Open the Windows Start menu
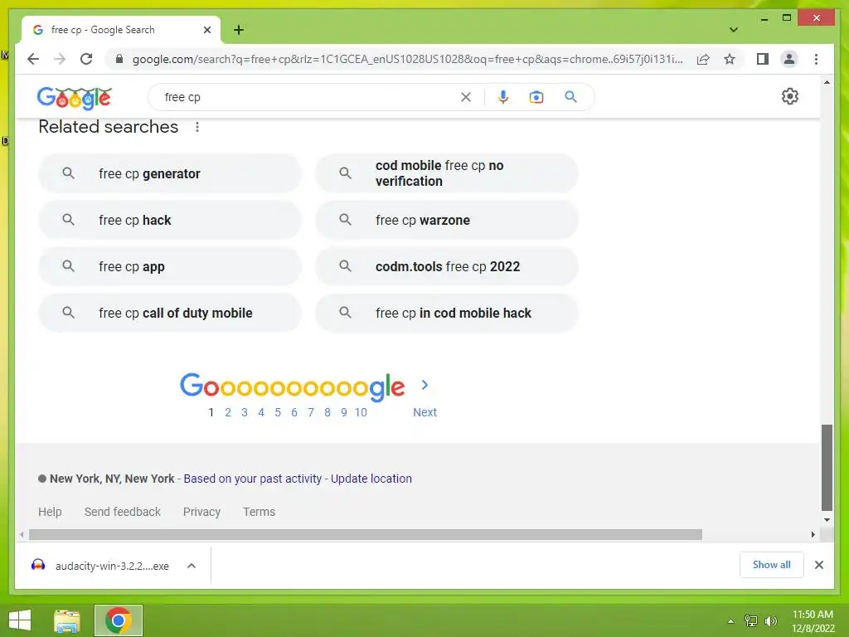Viewport: 849px width, 637px height. (20, 620)
